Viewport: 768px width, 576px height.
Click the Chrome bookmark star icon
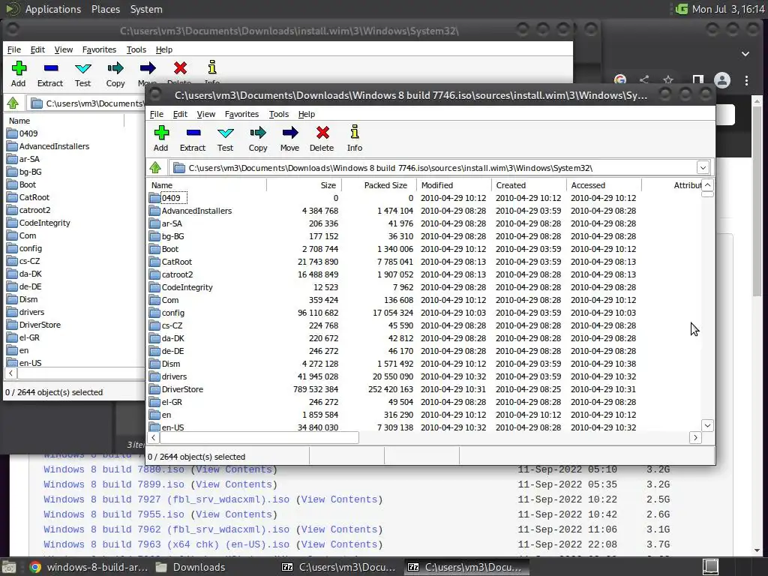668,79
